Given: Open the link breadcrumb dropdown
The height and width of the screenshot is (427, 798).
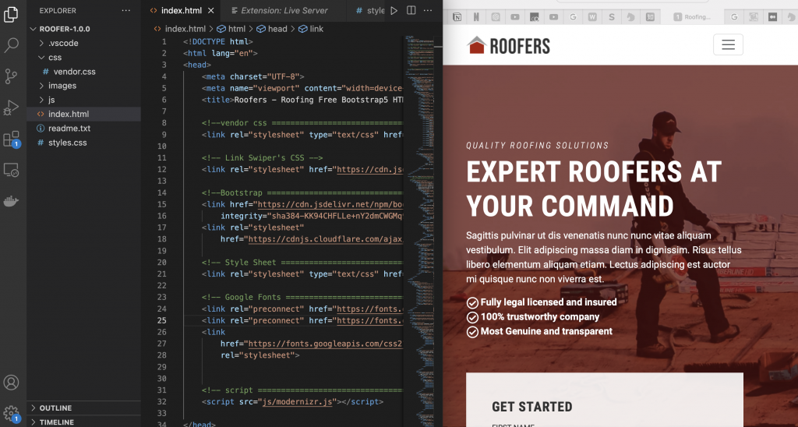Looking at the screenshot, I should point(311,29).
